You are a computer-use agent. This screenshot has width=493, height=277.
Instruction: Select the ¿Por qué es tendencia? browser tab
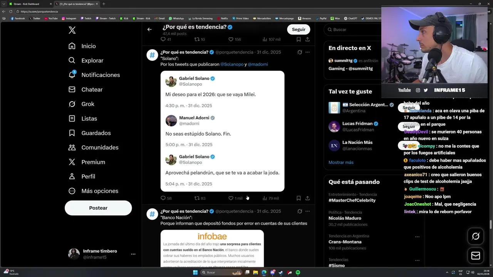[x=76, y=4]
